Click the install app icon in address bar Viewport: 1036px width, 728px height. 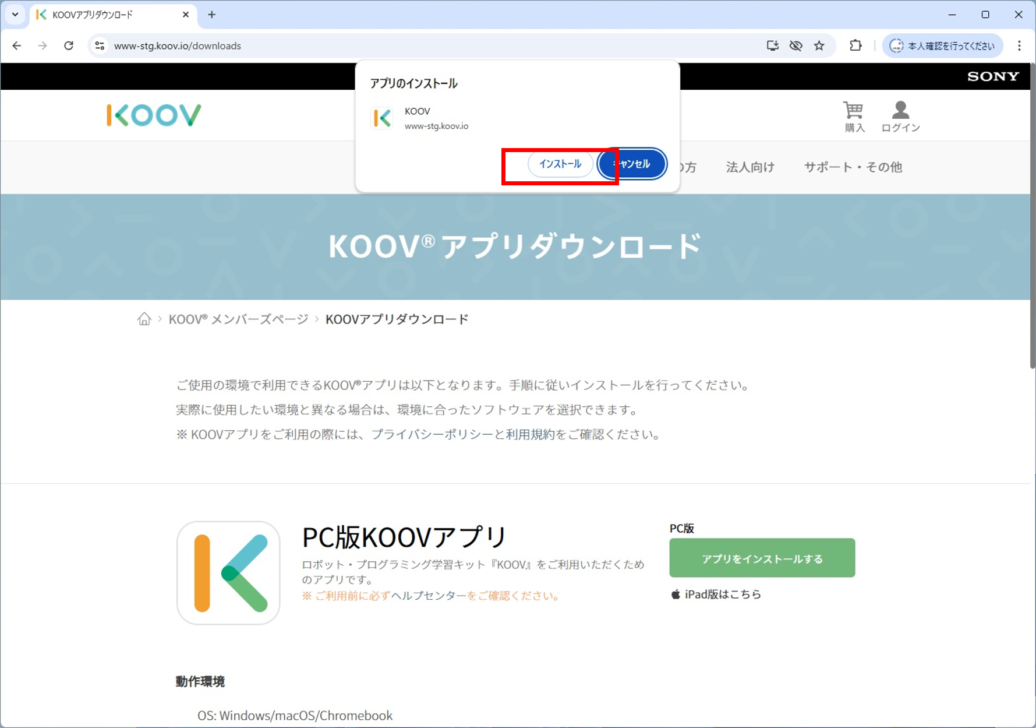point(772,46)
